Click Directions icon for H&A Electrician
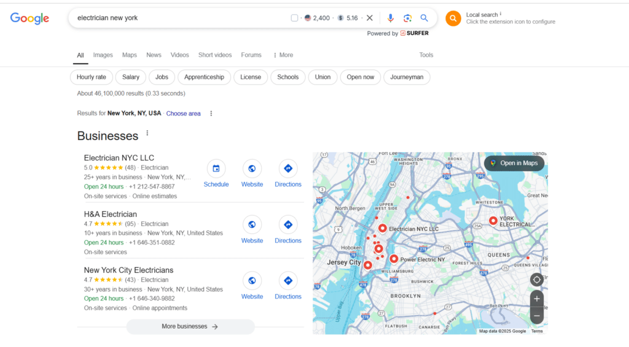The height and width of the screenshot is (347, 629). point(288,225)
